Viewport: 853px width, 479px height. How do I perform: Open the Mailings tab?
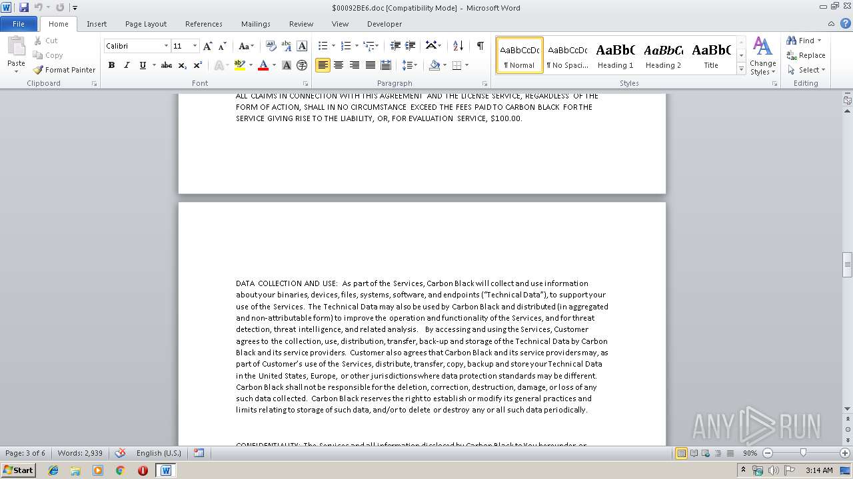coord(256,23)
